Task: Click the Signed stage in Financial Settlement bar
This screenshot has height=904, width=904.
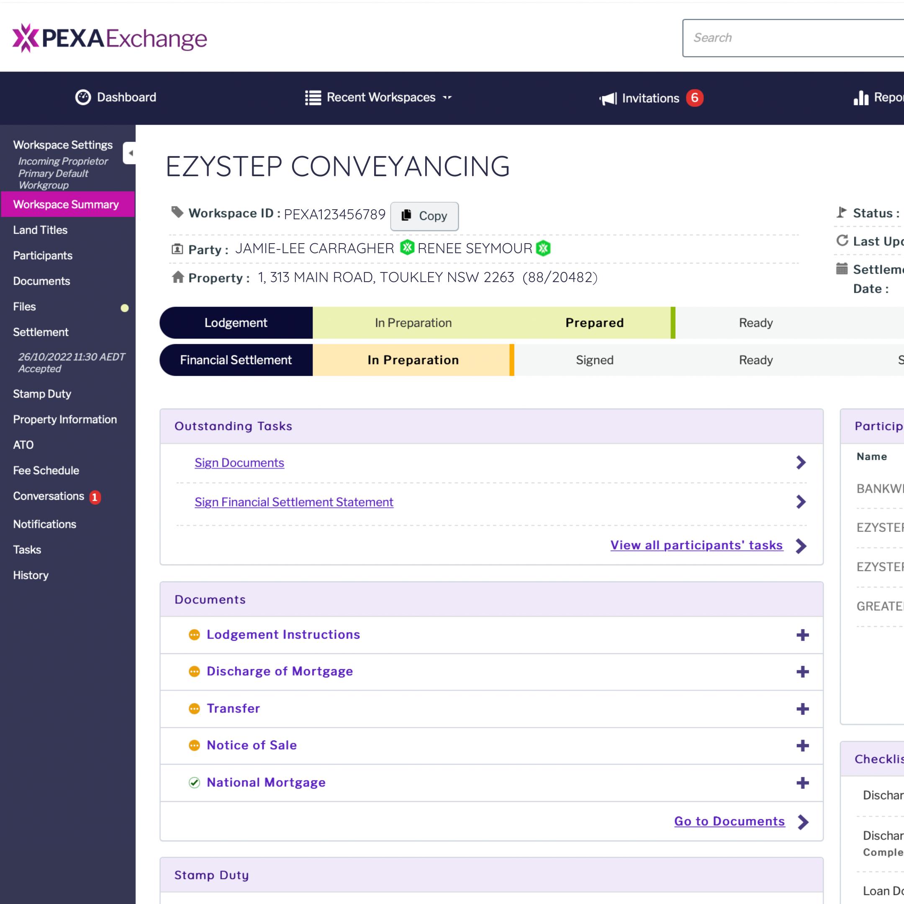Action: coord(594,360)
